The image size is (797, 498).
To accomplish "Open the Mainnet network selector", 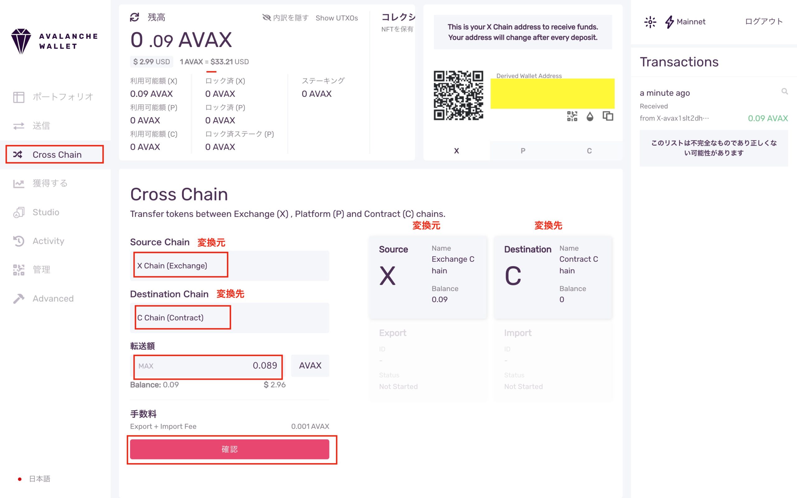I will pos(686,22).
